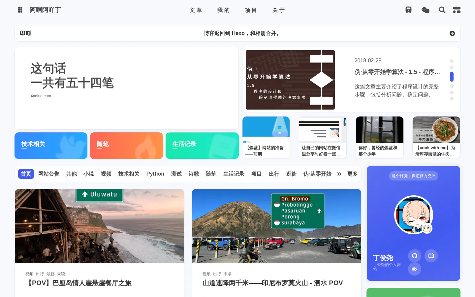Open the app grid menu icon
The image size is (475, 297).
tap(20, 10)
